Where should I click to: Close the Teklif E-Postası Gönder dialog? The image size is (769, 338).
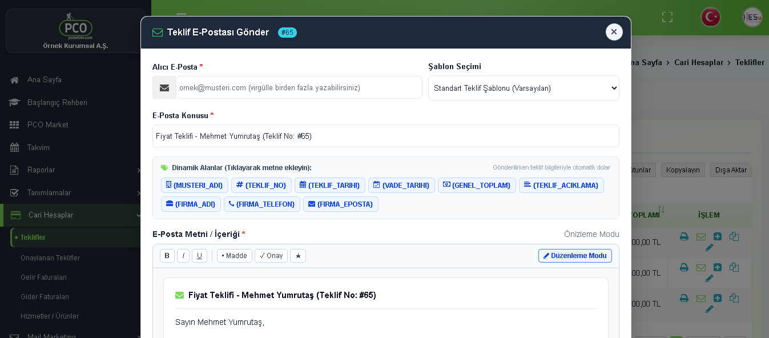click(x=614, y=32)
